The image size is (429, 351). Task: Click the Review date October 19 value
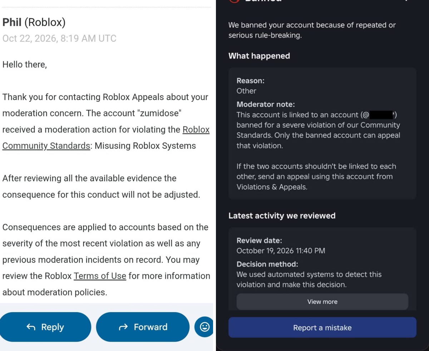tap(281, 251)
